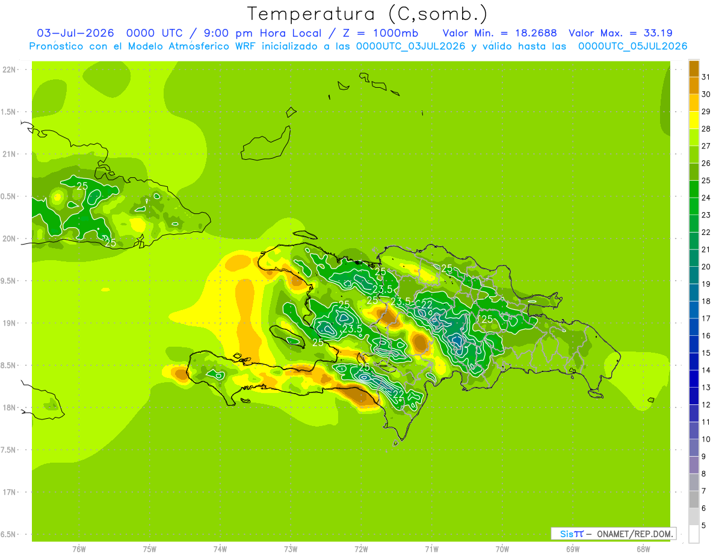This screenshot has height=557, width=722.
Task: Click the '0000 UTC' time text in the header
Action: 156,33
